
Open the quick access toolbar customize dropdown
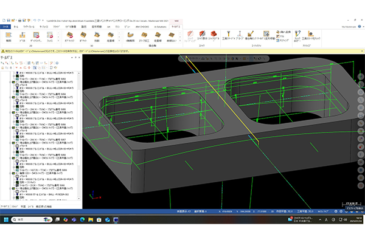tap(43, 21)
